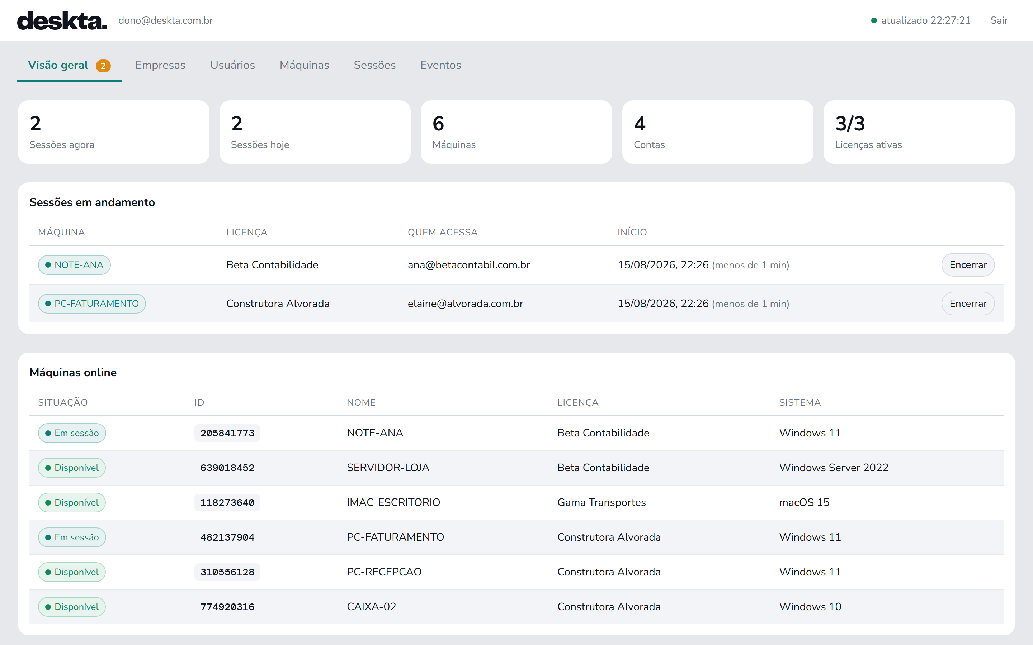
Task: Show the Eventos tab
Action: (x=440, y=65)
